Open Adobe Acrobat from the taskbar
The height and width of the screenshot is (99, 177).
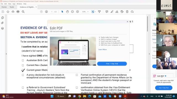[x=125, y=96]
